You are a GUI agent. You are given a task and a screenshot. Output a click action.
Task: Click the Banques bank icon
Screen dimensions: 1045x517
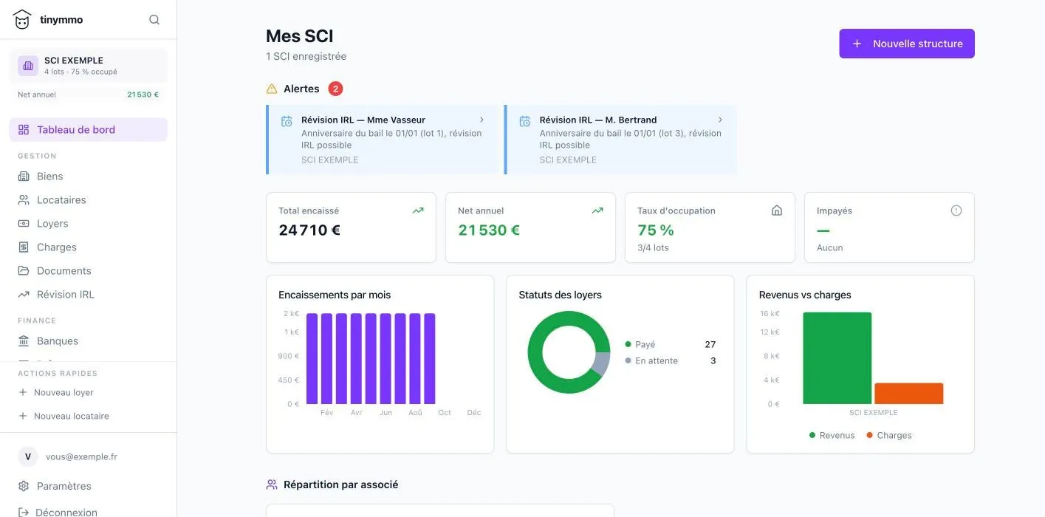click(24, 341)
